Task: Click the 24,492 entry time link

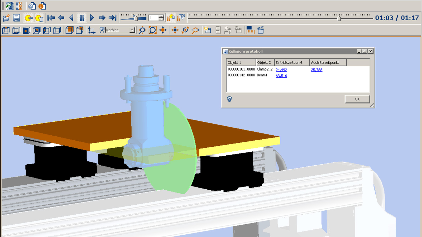Action: coord(281,70)
